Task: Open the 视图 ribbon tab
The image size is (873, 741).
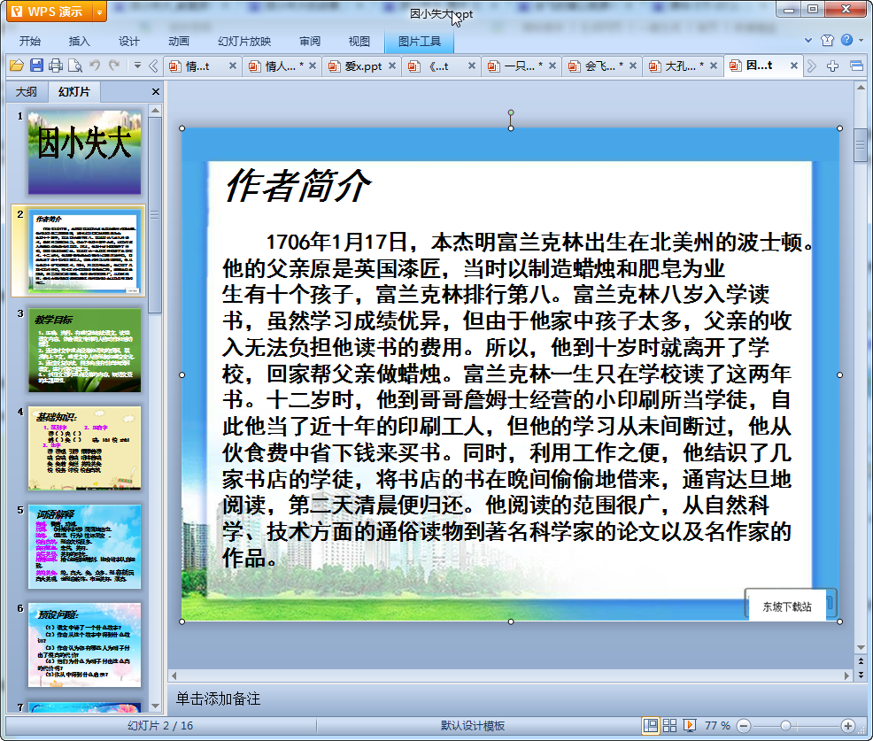Action: 359,42
